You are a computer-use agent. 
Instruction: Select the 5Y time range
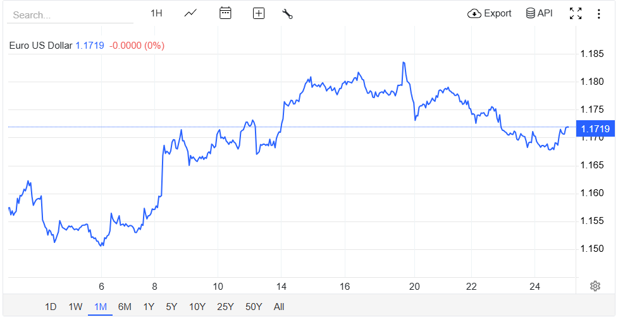[171, 307]
